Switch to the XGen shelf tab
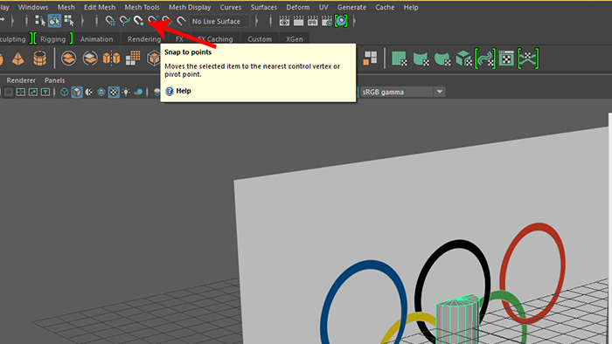The image size is (612, 344). click(295, 39)
